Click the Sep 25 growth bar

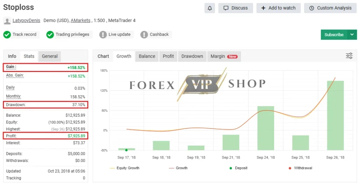(300, 143)
